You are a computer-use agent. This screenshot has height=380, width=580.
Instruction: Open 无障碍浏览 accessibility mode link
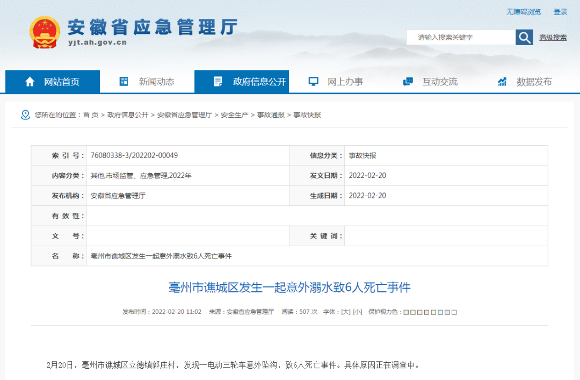[x=524, y=12]
